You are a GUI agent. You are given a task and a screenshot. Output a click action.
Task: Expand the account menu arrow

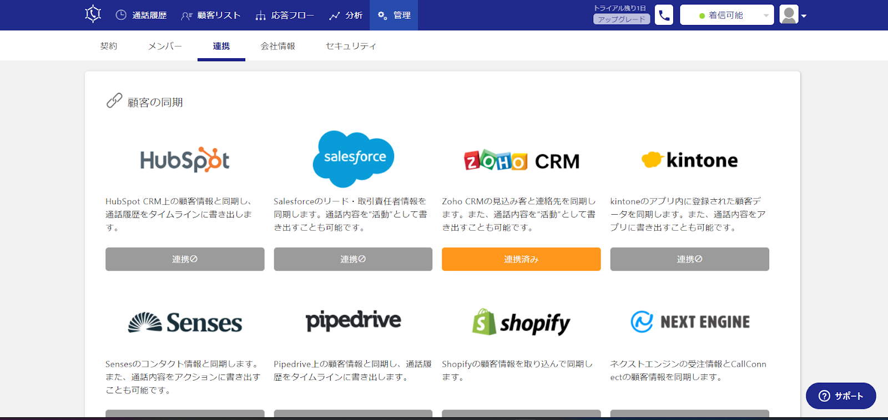[804, 16]
